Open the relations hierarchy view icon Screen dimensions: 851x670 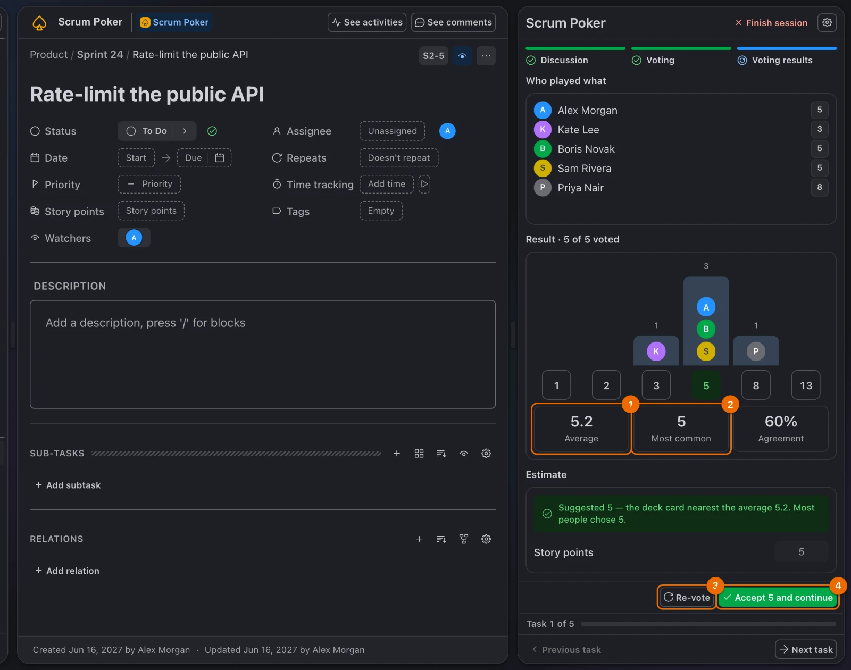pos(464,539)
